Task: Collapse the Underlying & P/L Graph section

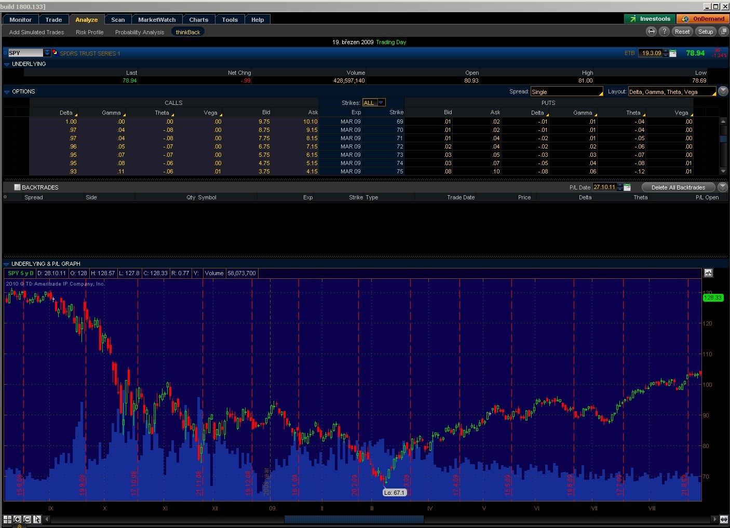Action: (7, 264)
